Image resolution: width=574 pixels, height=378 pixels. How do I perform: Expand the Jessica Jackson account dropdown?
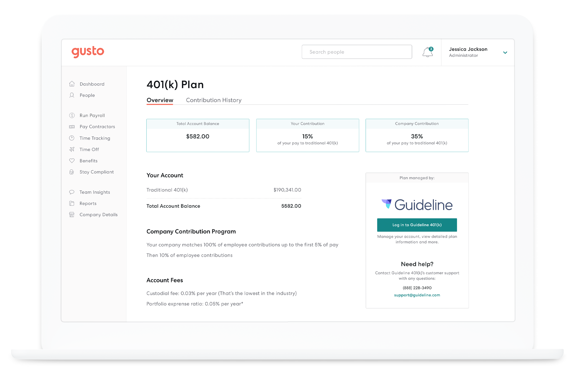505,52
